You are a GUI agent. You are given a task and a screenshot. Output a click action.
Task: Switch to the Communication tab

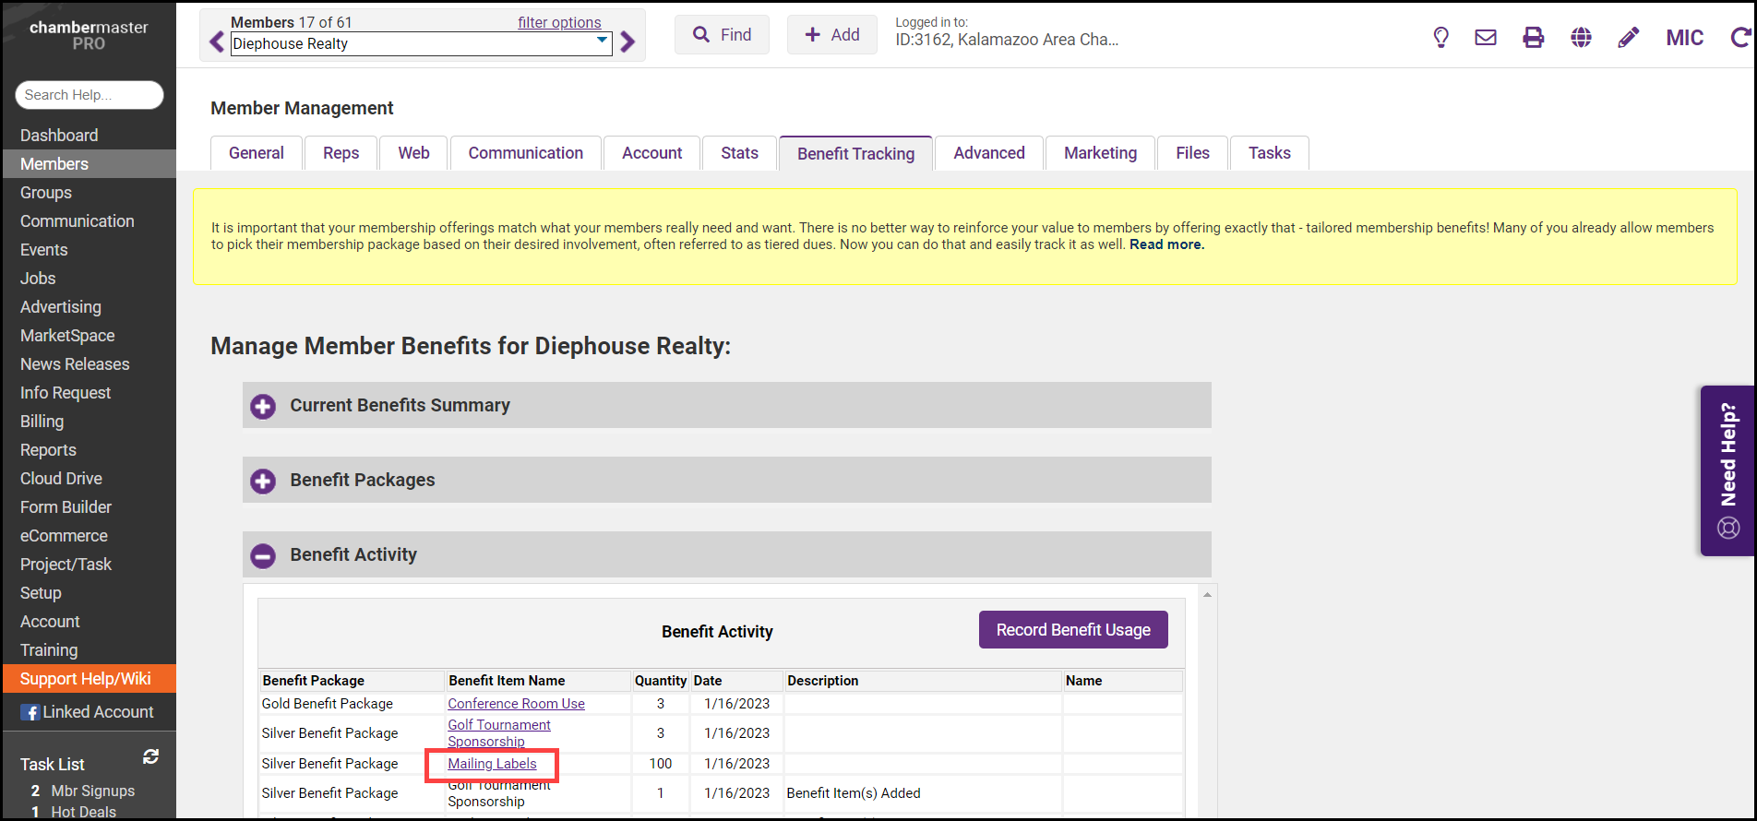(525, 153)
